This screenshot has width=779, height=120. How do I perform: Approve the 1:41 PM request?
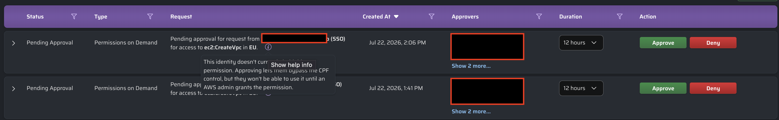pos(663,88)
